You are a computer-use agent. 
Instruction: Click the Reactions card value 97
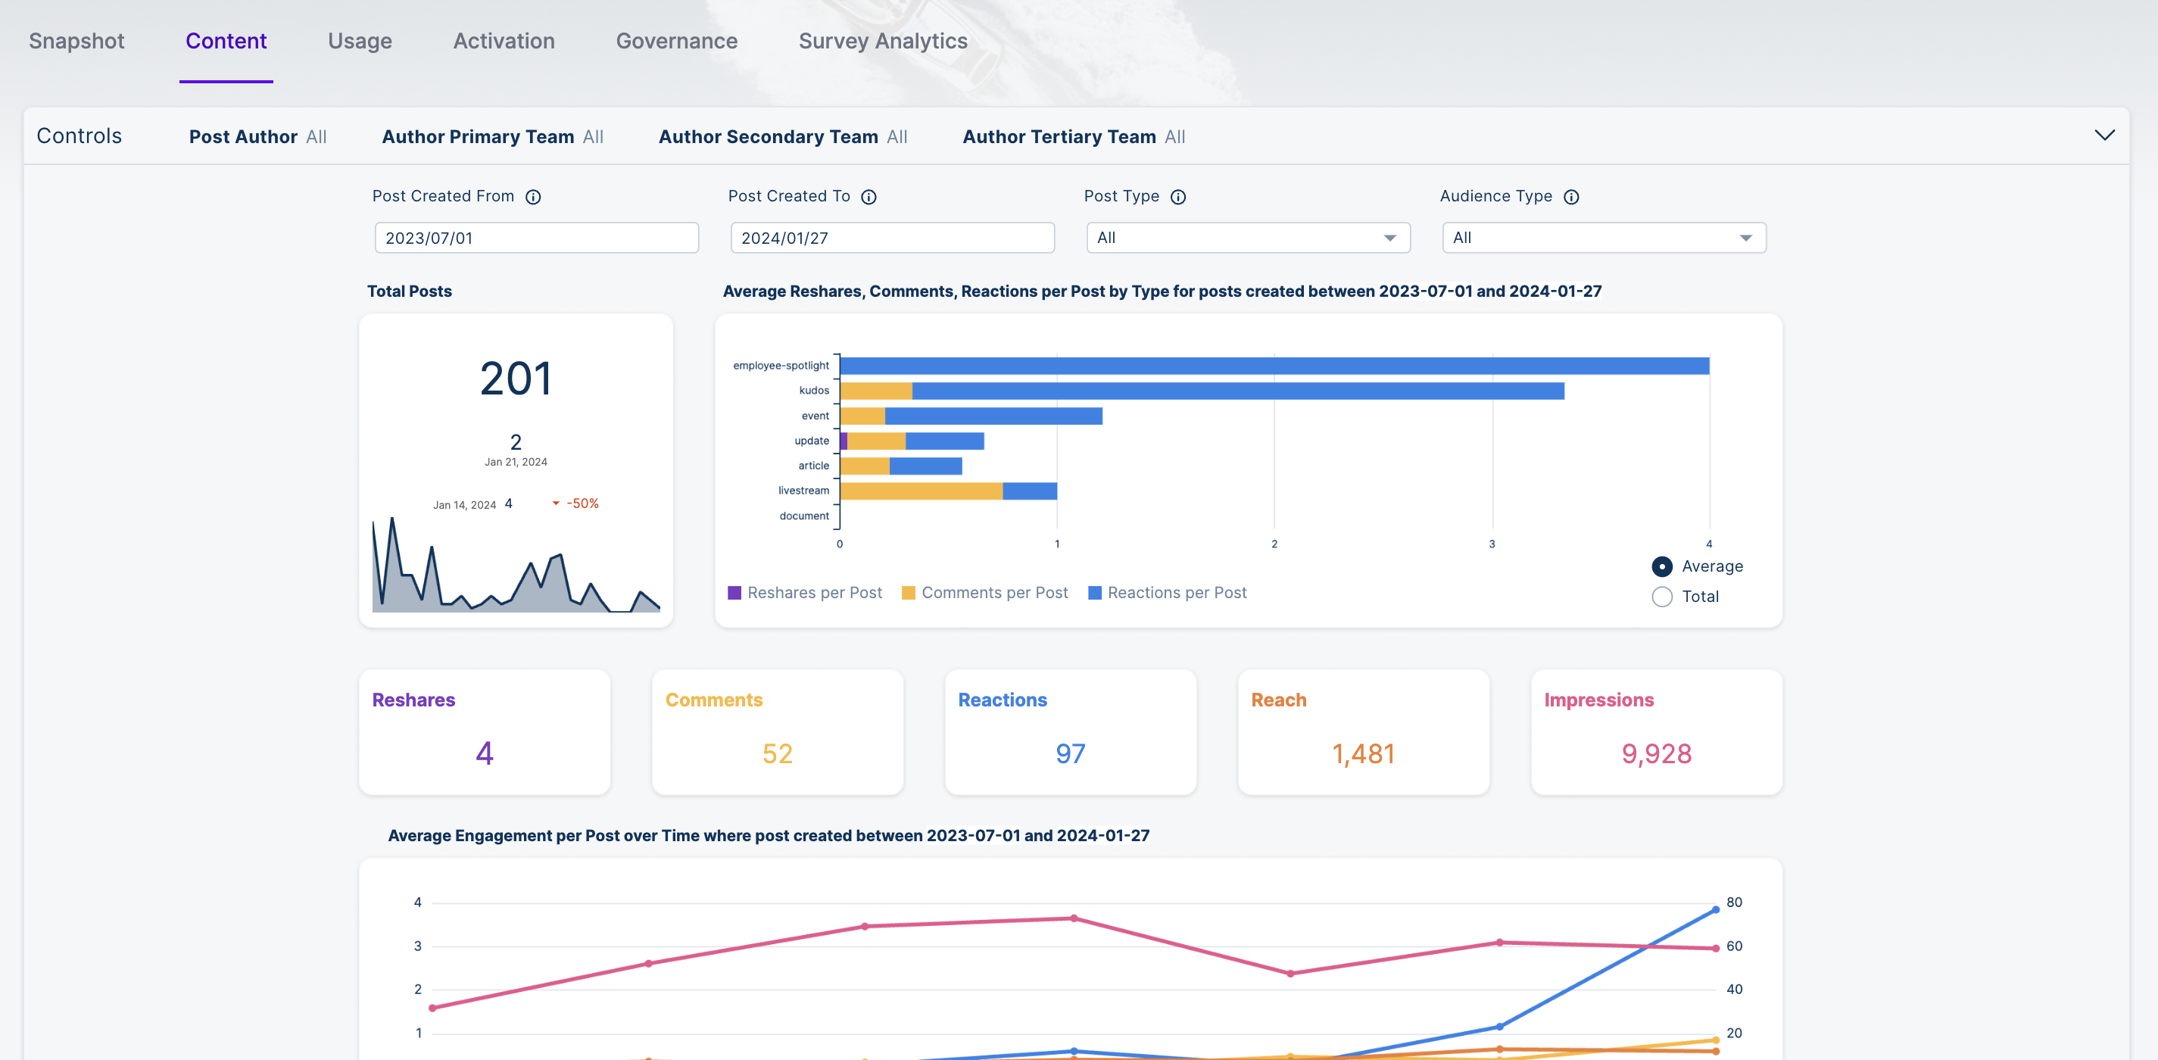point(1070,753)
